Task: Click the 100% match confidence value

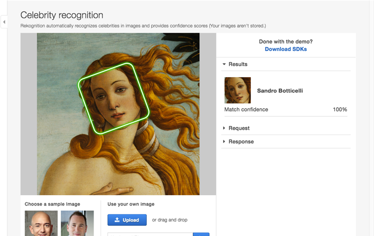Action: pos(340,109)
